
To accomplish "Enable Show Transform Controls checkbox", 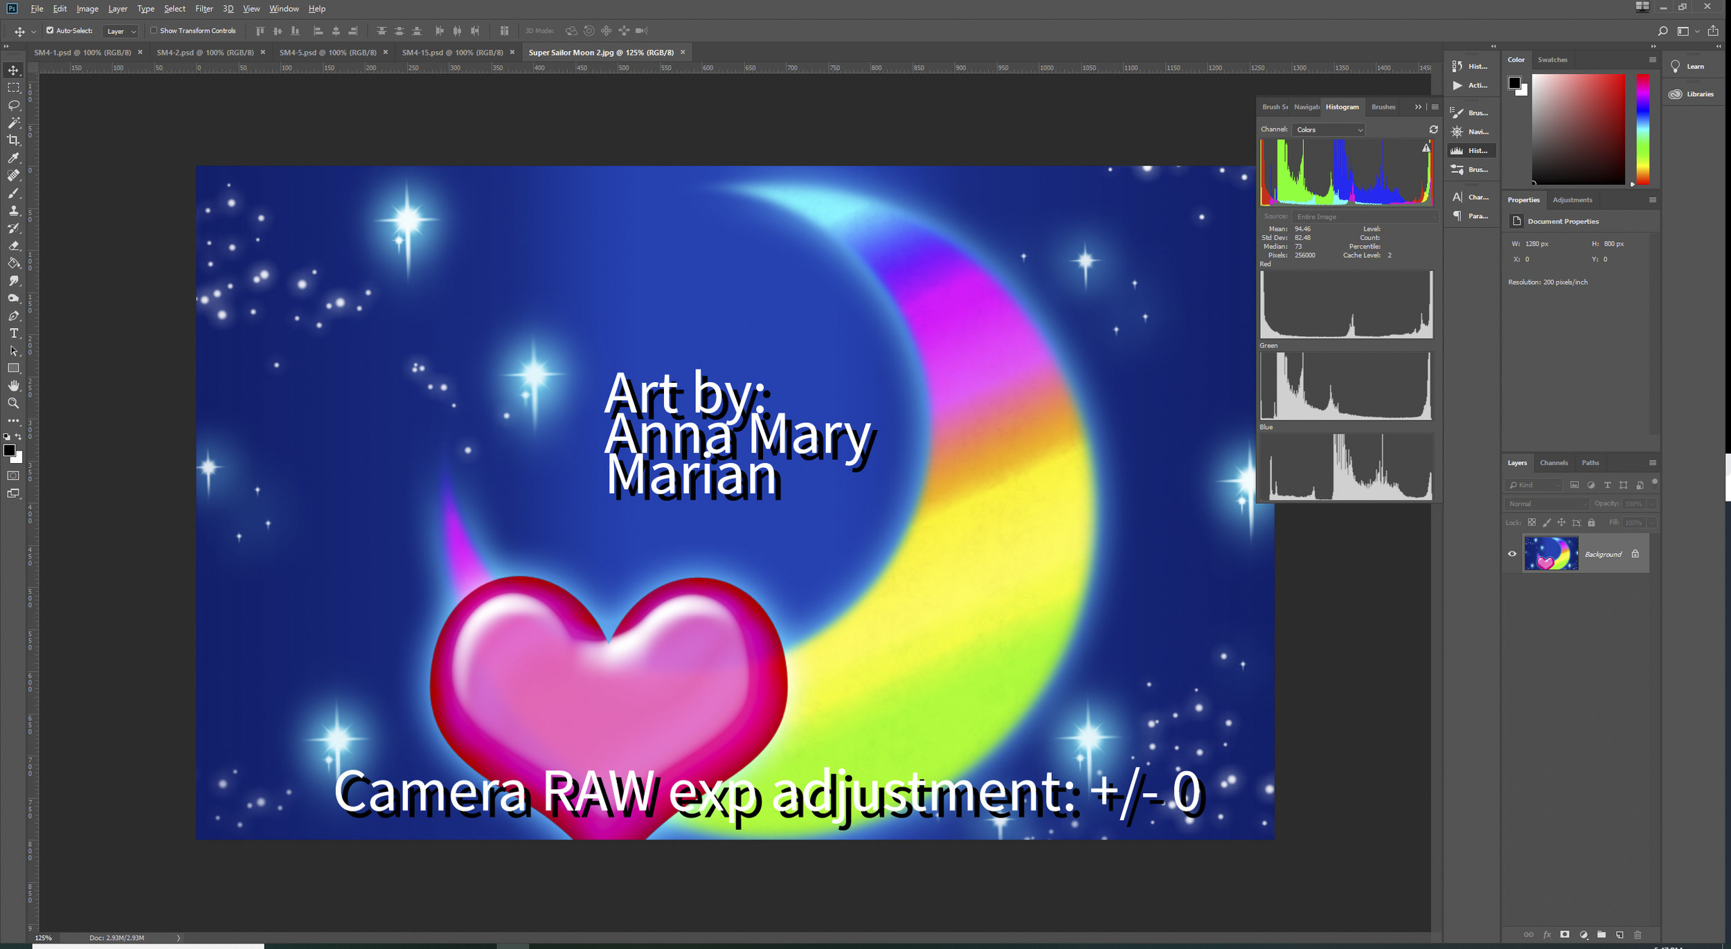I will point(154,30).
